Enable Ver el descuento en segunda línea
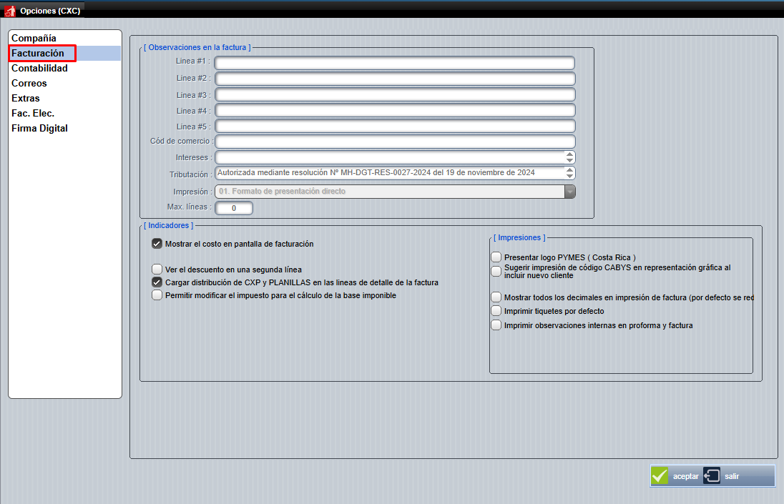The height and width of the screenshot is (504, 784). click(157, 270)
